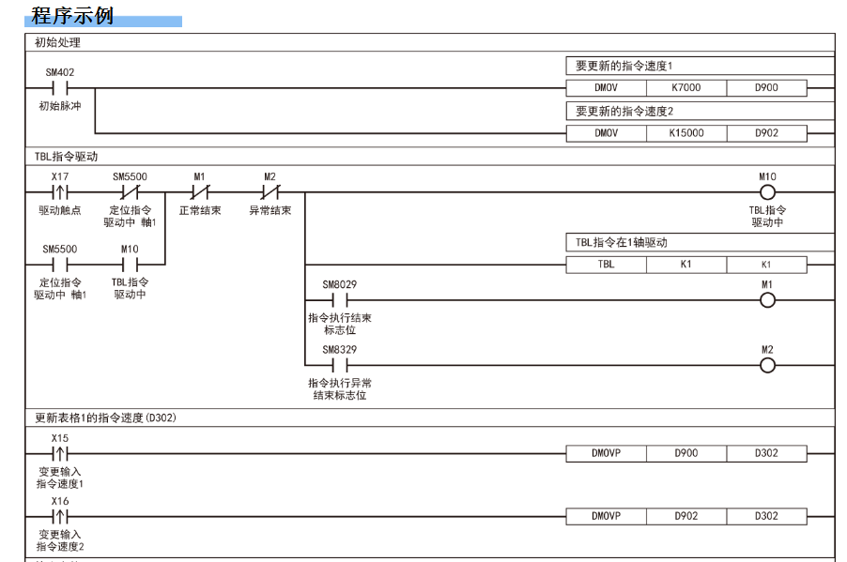Click the M2 output coil
Image resolution: width=847 pixels, height=562 pixels.
point(767,365)
